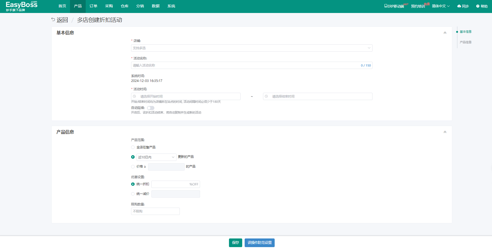Open the 简体中文 language dropdown

[441, 6]
